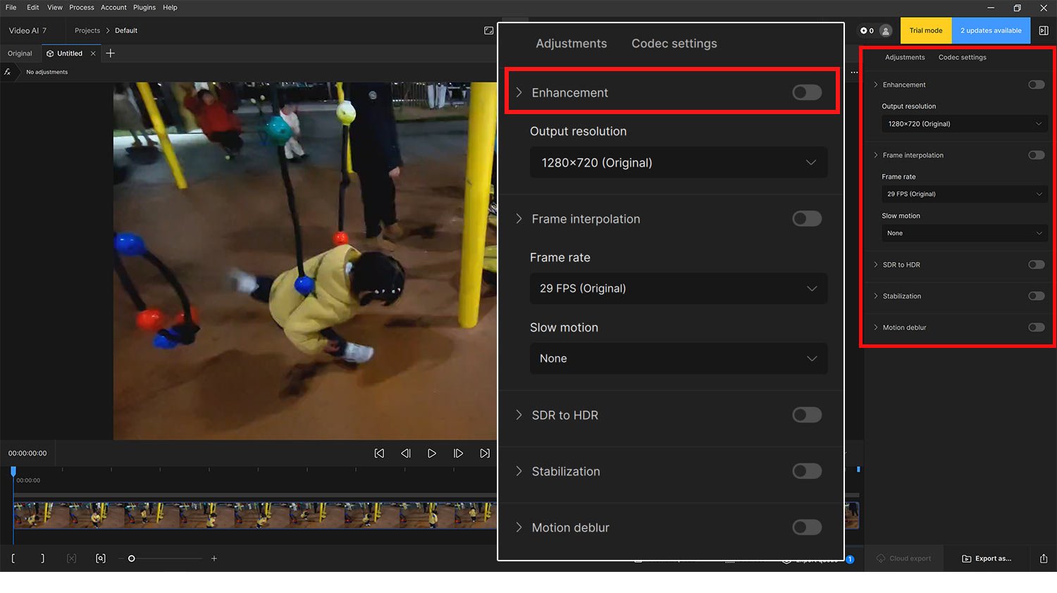Screen dimensions: 1057x593
Task: Click the 2 updates available button
Action: 991,31
